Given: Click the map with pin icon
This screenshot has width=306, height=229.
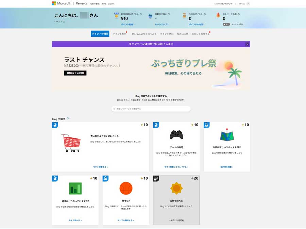Looking at the screenshot, I should 227,135.
